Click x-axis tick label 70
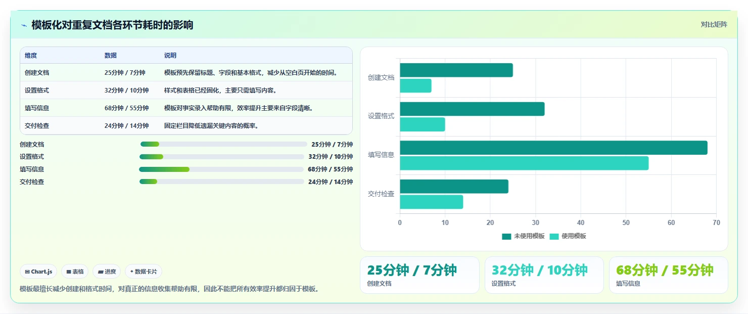The height and width of the screenshot is (314, 748). [716, 222]
